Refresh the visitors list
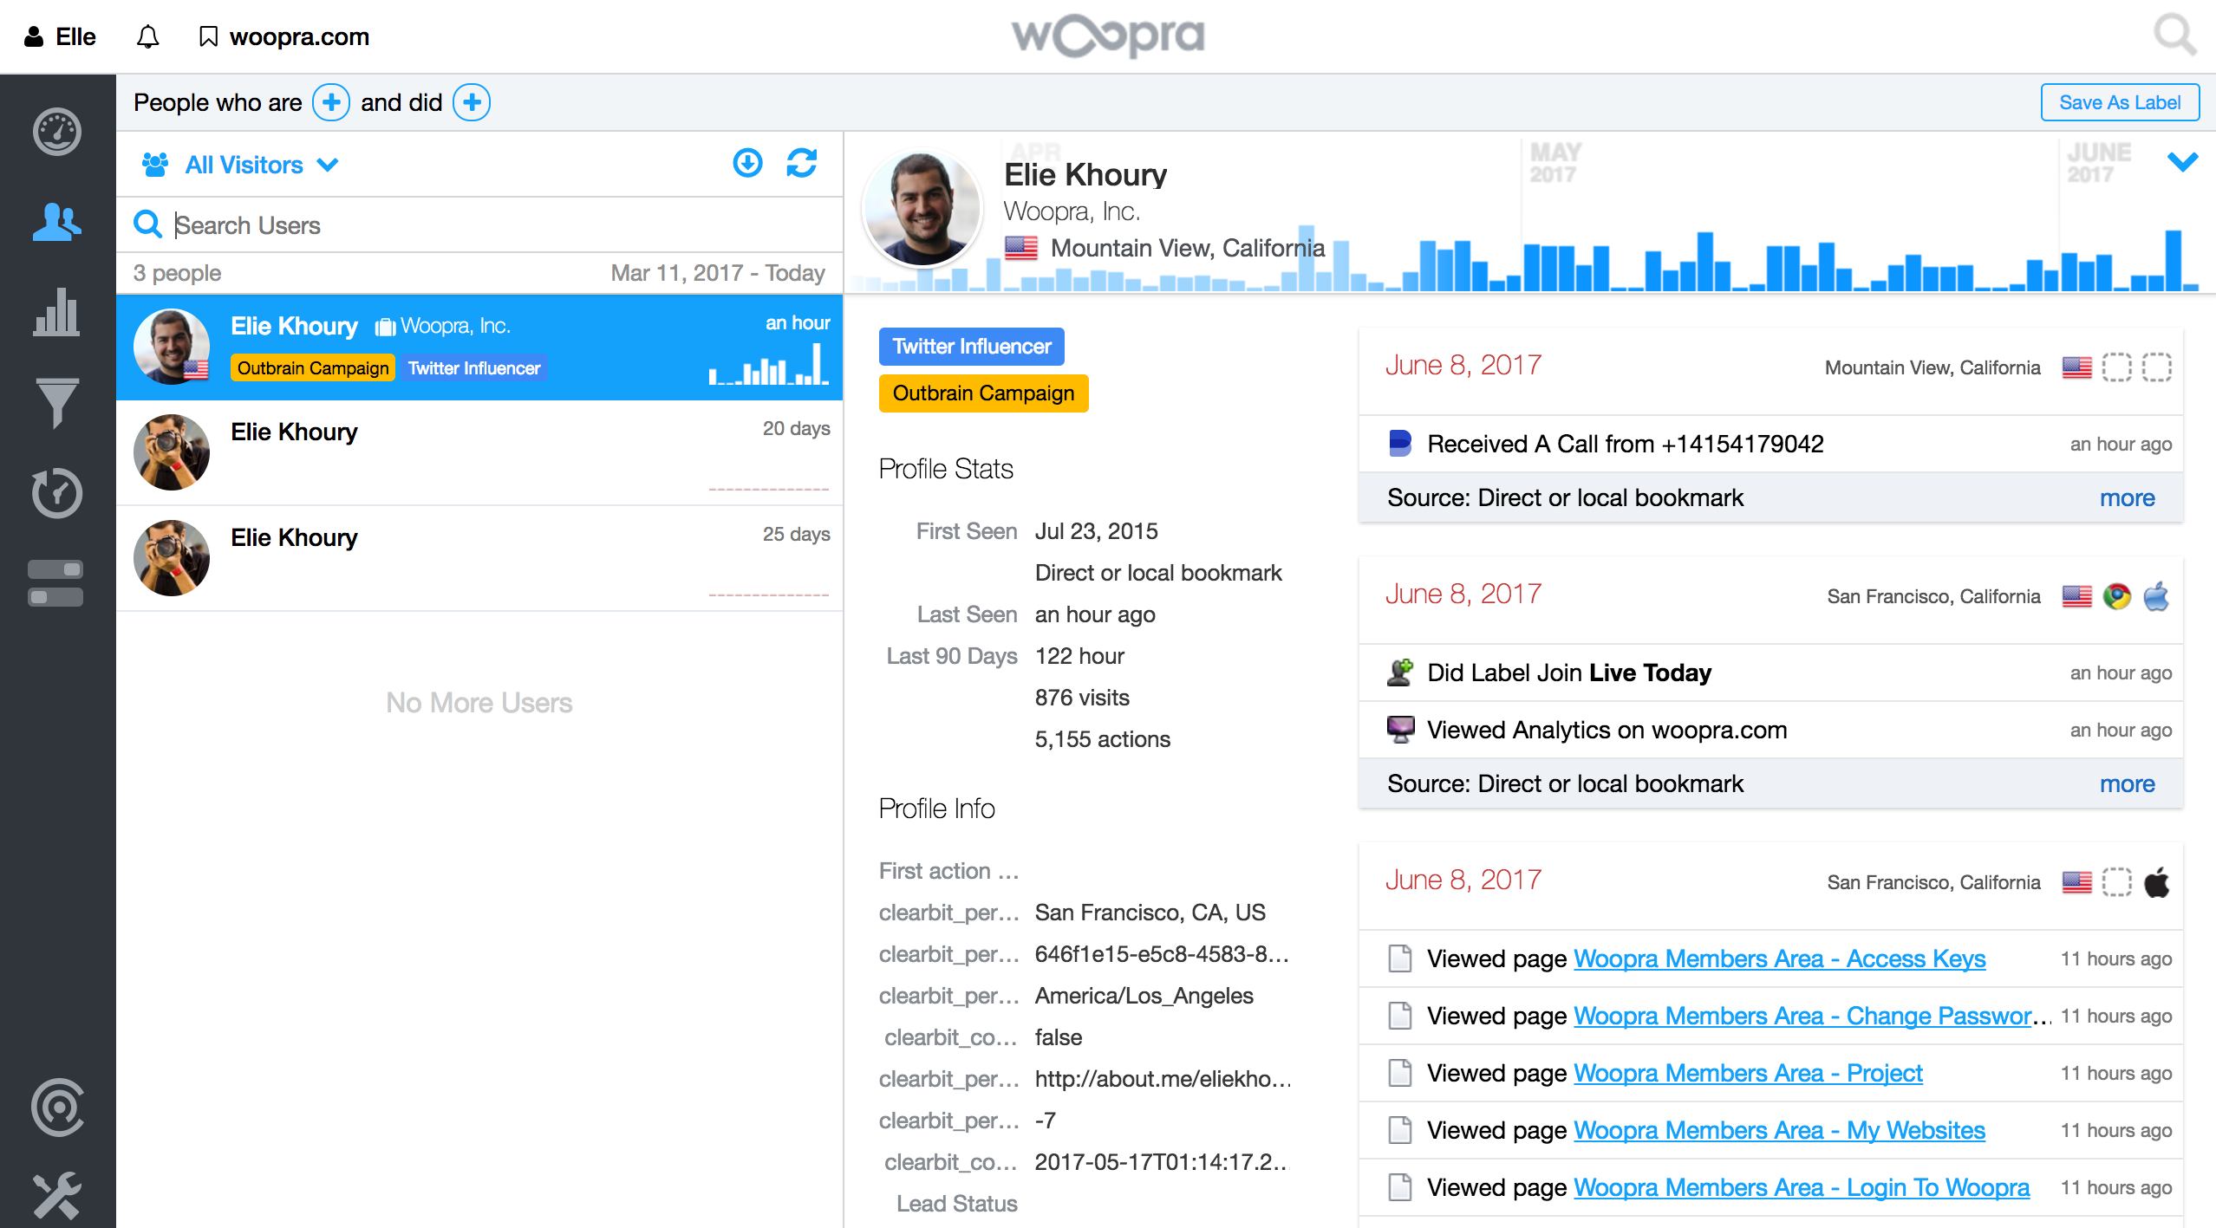Viewport: 2216px width, 1228px height. (x=802, y=163)
